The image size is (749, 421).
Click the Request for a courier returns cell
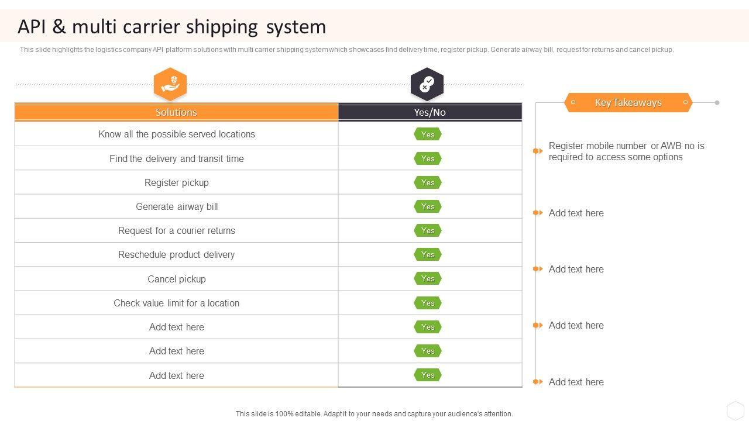(x=176, y=230)
